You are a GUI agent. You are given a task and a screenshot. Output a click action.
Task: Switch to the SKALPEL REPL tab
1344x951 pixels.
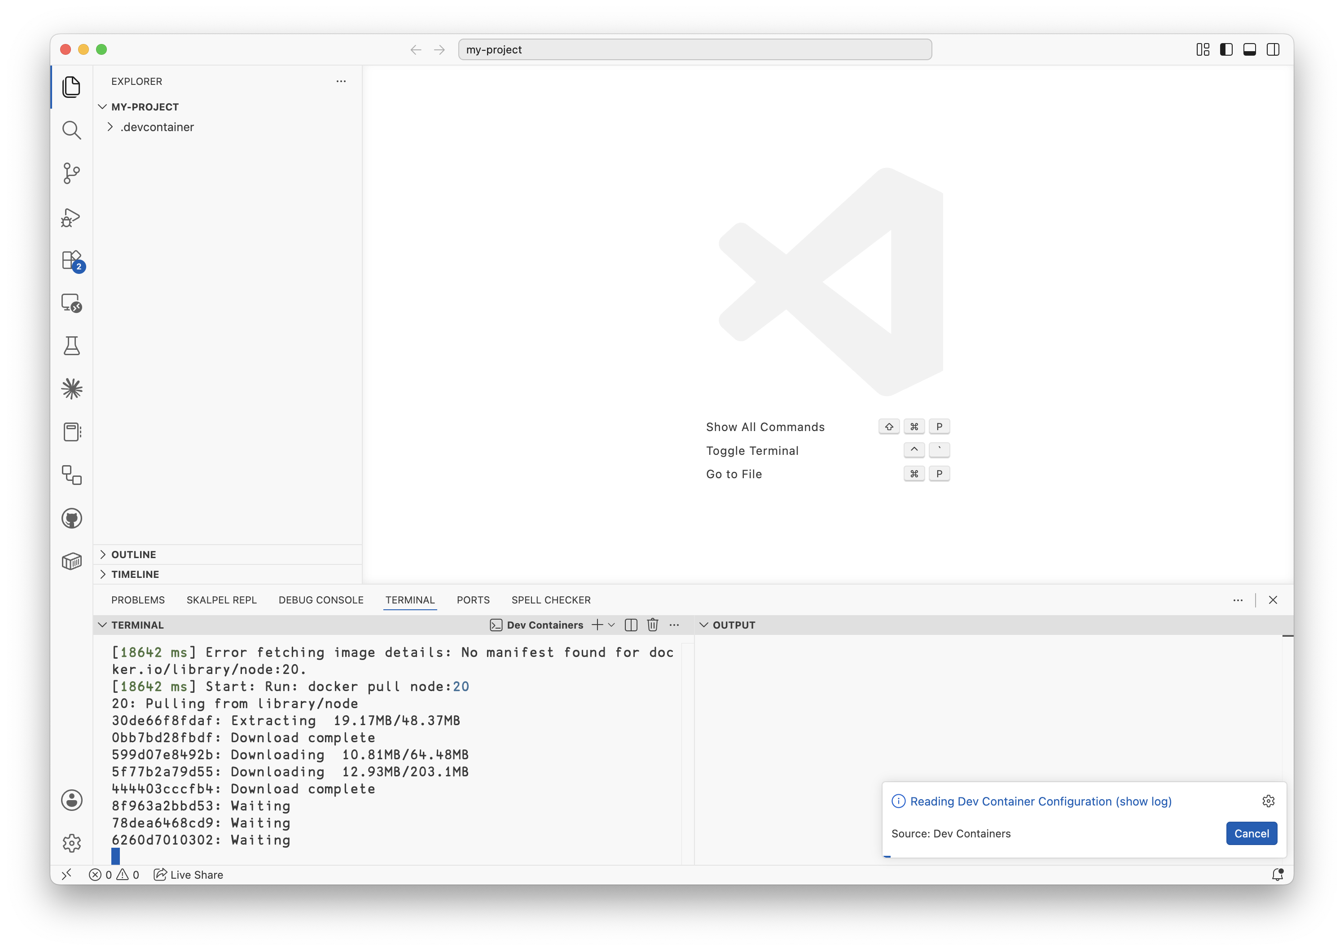[222, 600]
